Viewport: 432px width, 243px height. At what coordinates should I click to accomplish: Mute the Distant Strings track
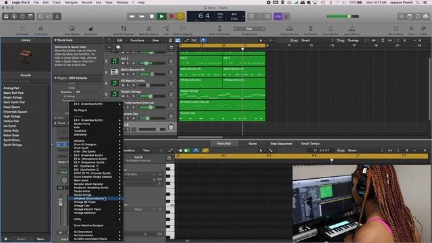[123, 96]
